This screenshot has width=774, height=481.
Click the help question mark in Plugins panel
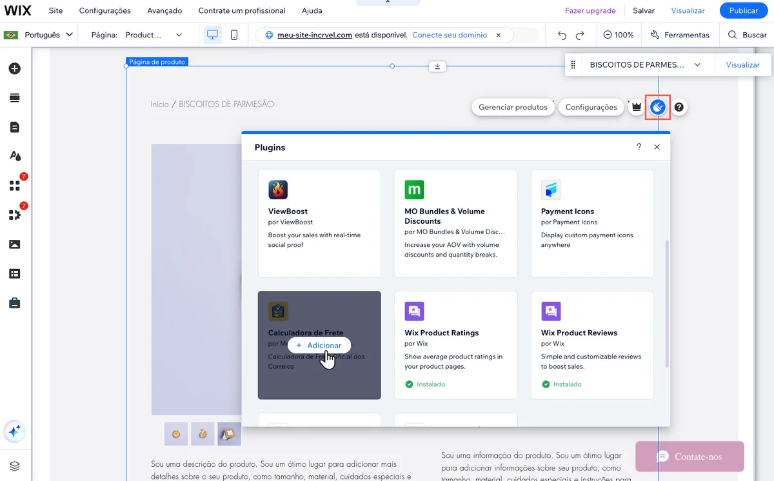[639, 147]
